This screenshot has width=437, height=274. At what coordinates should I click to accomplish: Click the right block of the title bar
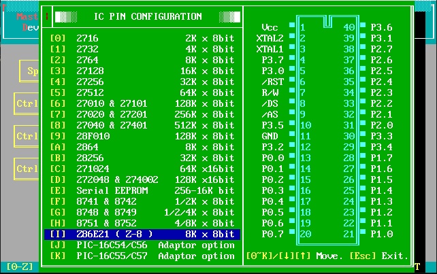pos(229,17)
